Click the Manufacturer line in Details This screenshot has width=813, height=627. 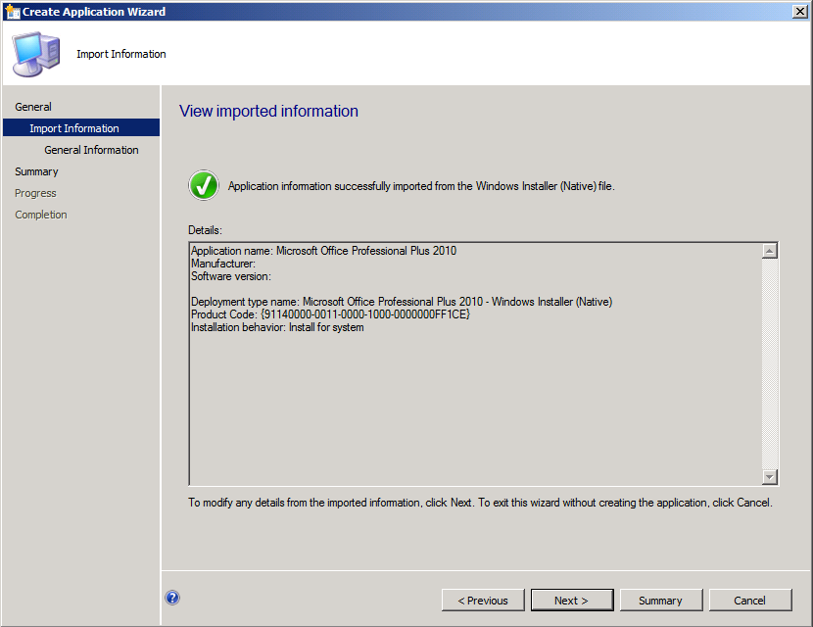223,264
